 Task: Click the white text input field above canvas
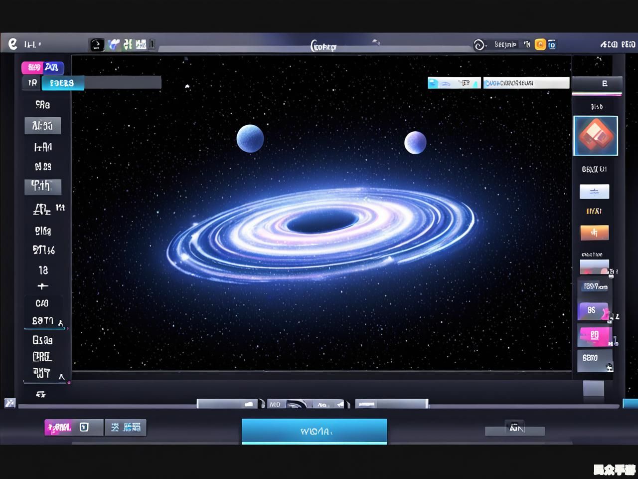(x=526, y=83)
